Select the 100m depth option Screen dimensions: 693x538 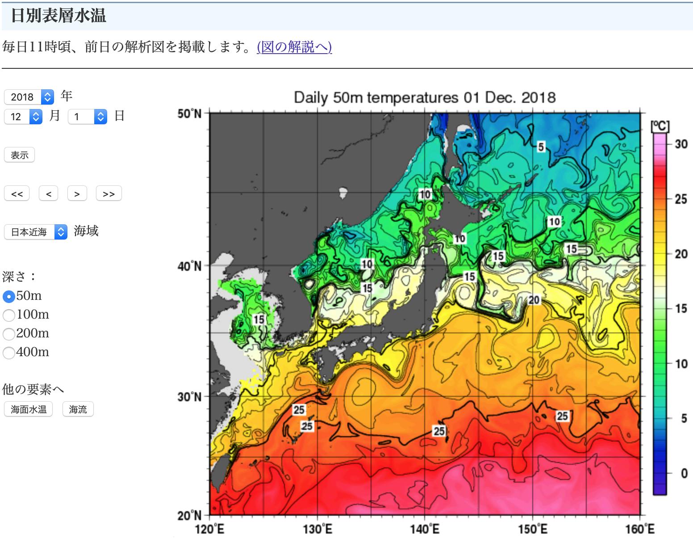pyautogui.click(x=9, y=315)
